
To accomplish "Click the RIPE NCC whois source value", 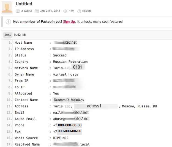I will (61, 138).
